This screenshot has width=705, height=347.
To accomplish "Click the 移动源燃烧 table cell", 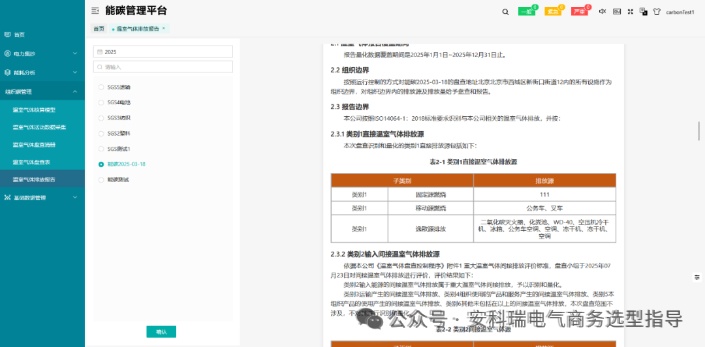I will coord(431,209).
